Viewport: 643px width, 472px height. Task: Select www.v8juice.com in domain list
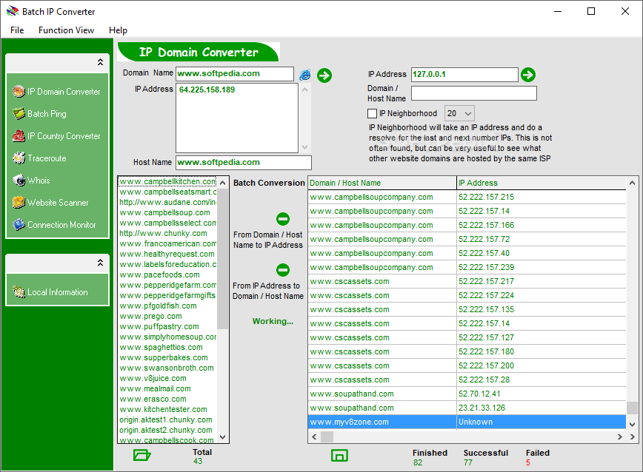coord(167,378)
